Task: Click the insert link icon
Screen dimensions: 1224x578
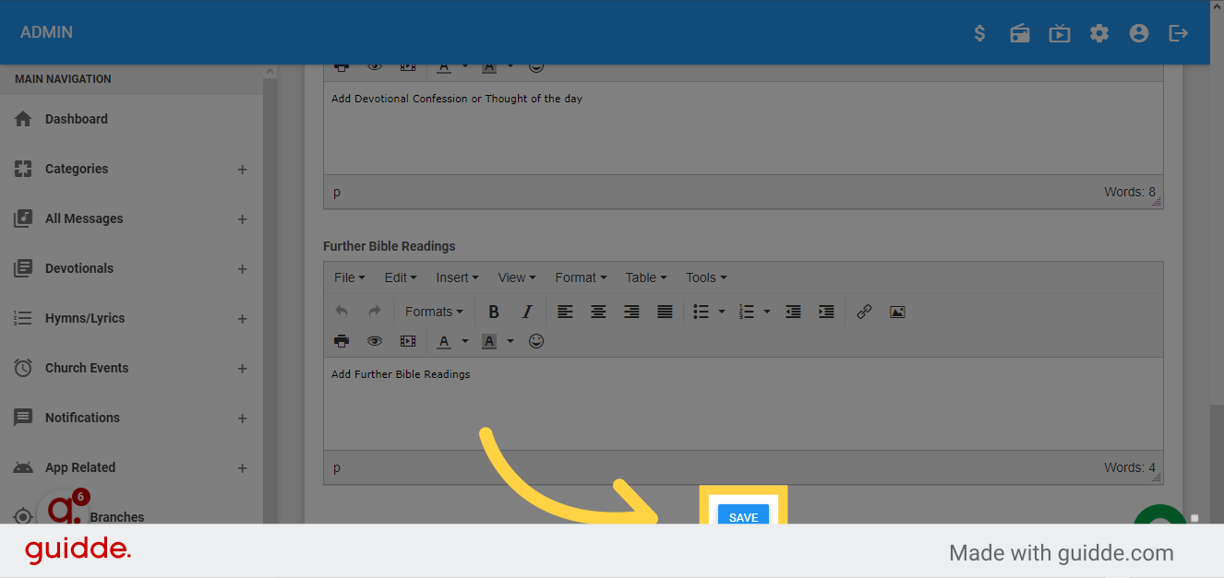Action: [x=864, y=312]
